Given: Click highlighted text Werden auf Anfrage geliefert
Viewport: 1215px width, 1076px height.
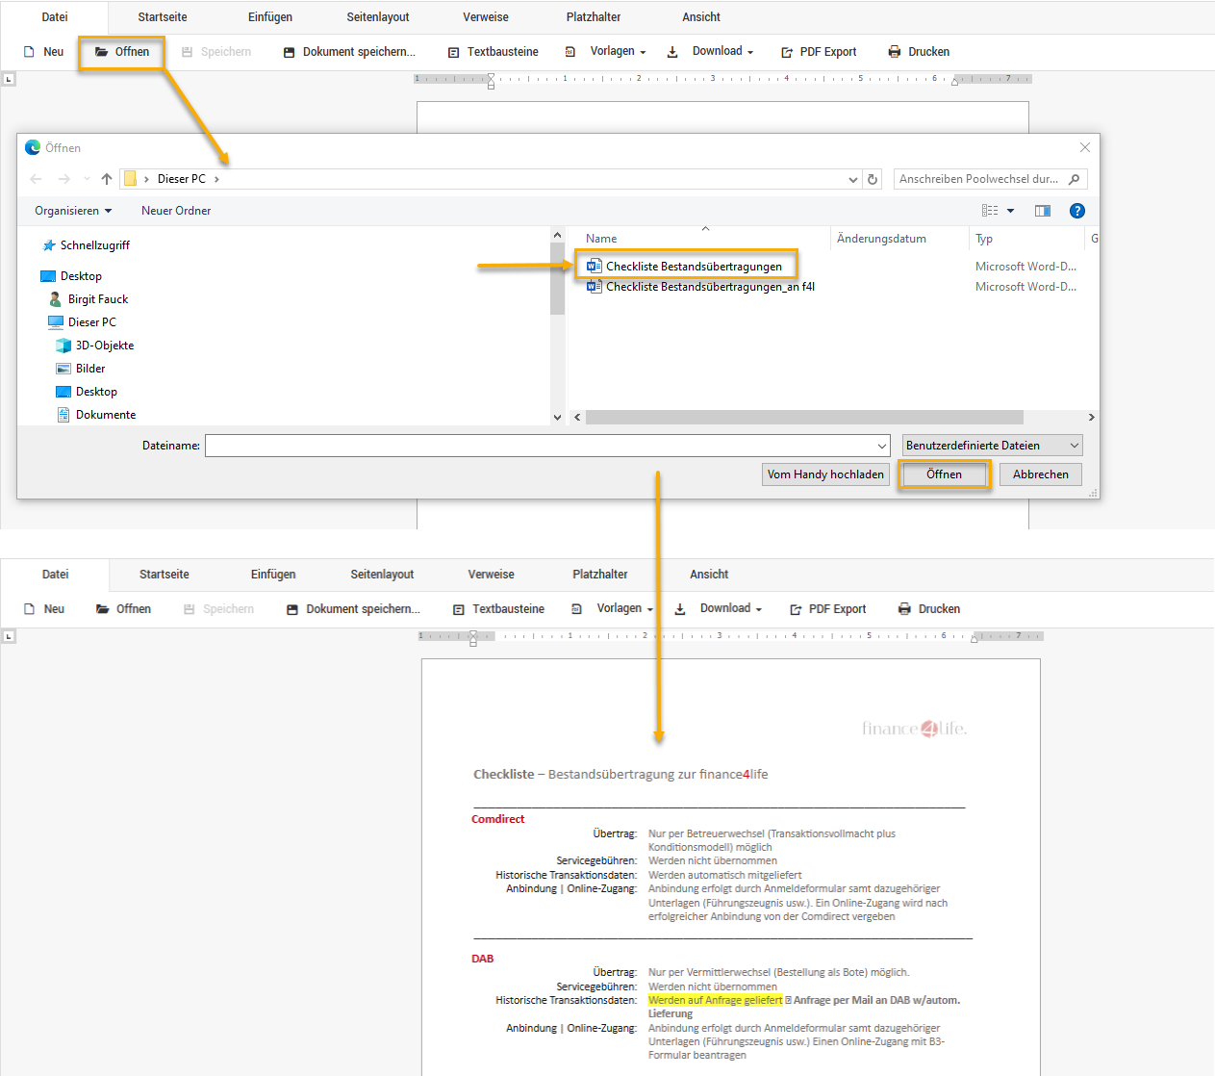Looking at the screenshot, I should point(716,1001).
